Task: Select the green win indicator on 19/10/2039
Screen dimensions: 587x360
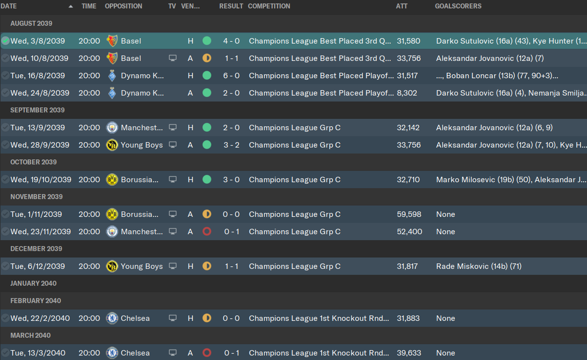Action: click(207, 180)
